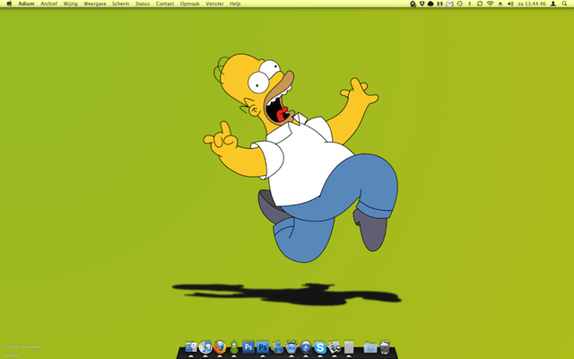Open the Venster menu

pyautogui.click(x=214, y=4)
